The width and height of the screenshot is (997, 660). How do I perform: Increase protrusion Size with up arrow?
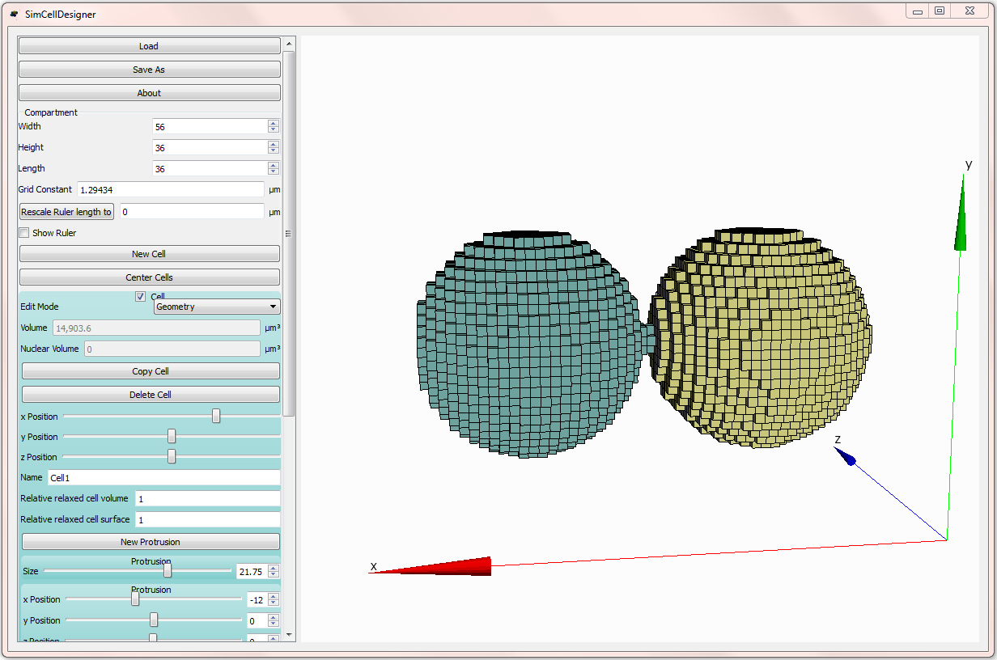[274, 569]
